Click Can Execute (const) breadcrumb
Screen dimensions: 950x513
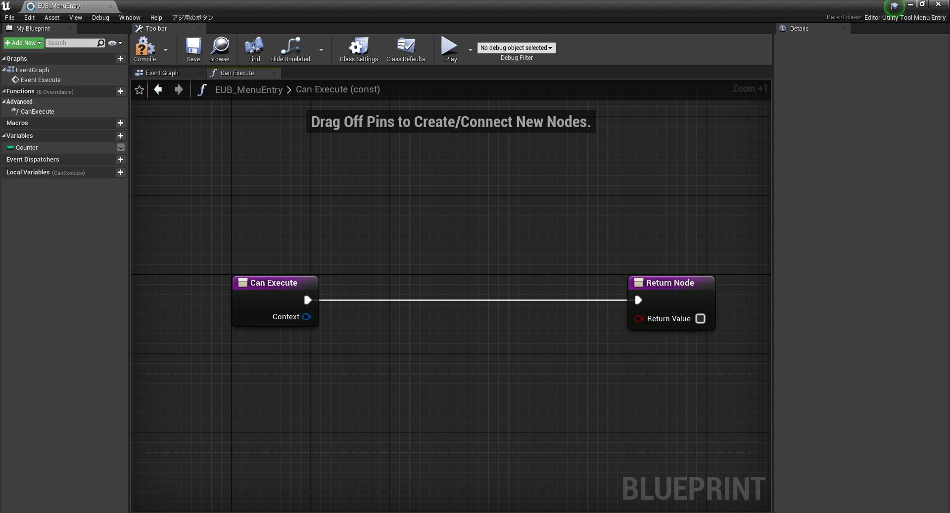coord(338,89)
